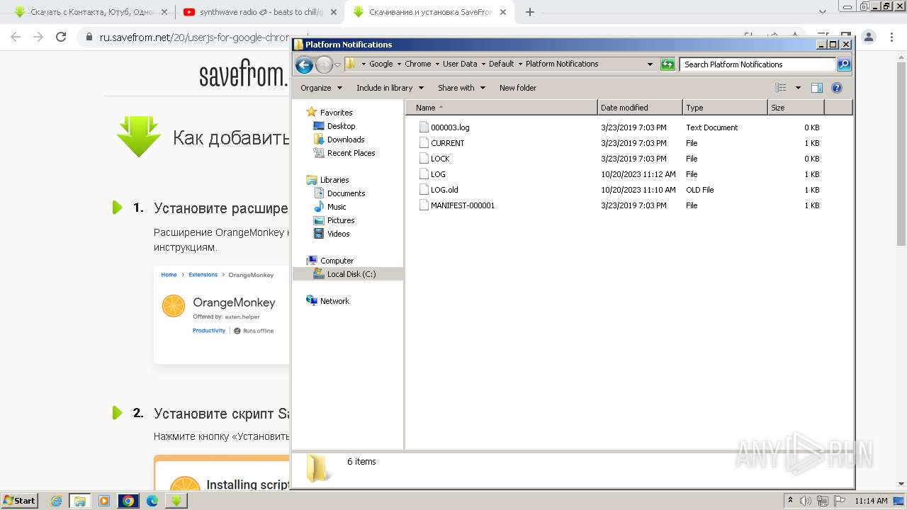Select the LOG.old file
The width and height of the screenshot is (907, 510).
(x=444, y=190)
